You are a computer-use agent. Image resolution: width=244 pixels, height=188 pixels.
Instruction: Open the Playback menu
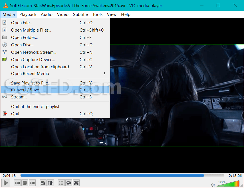point(28,15)
